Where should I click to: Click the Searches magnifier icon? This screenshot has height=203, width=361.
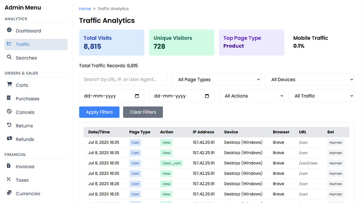click(x=9, y=57)
